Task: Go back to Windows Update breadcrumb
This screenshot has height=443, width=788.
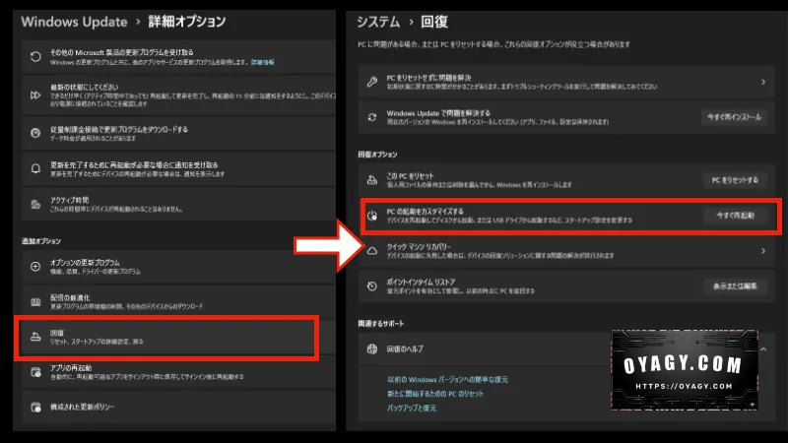Action: 74,22
